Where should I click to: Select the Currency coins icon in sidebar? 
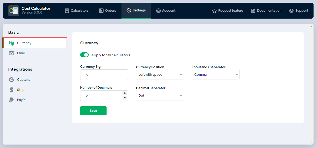11,43
